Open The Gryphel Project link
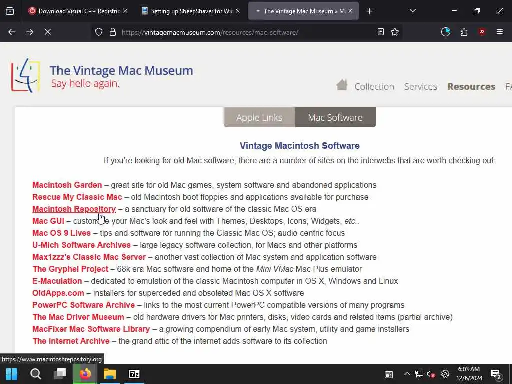The image size is (512, 384). click(70, 269)
